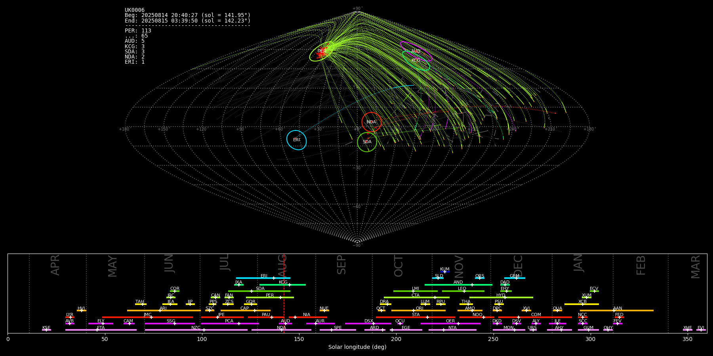Click the 'AUD: 5' count entry
This screenshot has width=713, height=356.
point(135,41)
